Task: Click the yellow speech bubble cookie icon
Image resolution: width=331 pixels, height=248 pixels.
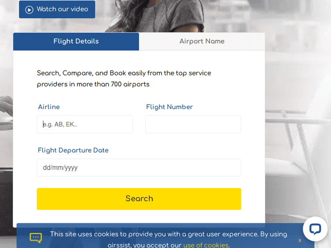Action: tap(36, 238)
